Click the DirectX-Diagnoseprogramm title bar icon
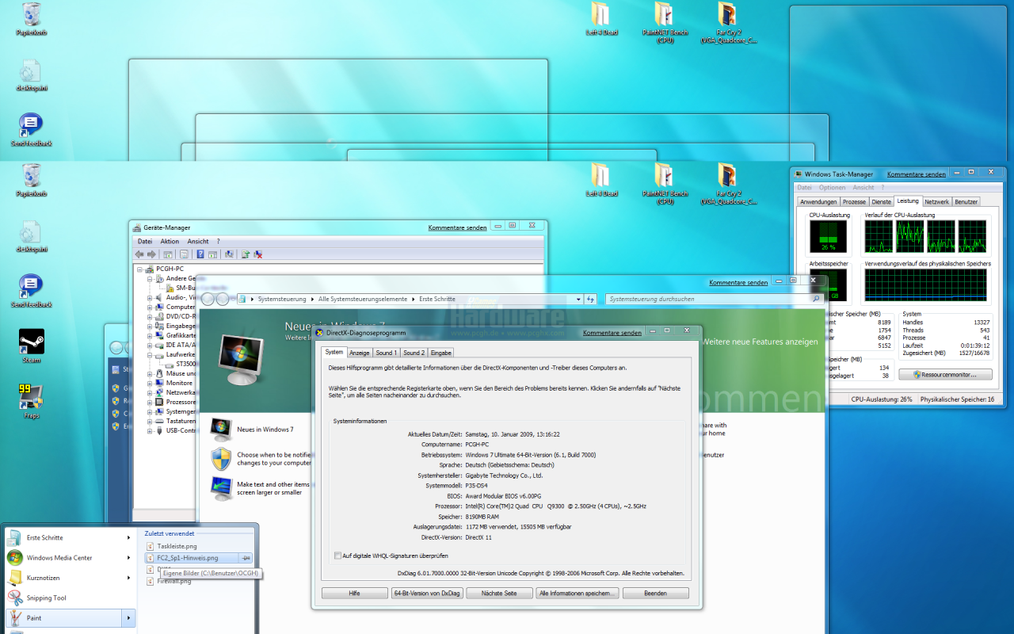1014x634 pixels. coord(319,333)
